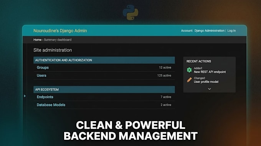Open the Endpoints model
Screen dimensions: 261x146
[45, 97]
